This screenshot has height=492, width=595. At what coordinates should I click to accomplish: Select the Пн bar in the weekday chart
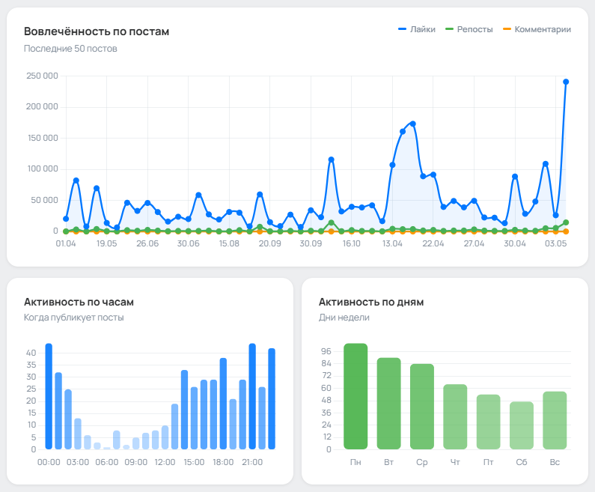(356, 396)
